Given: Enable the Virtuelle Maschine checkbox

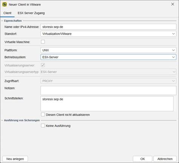Looking at the screenshot, I should click(x=43, y=42).
